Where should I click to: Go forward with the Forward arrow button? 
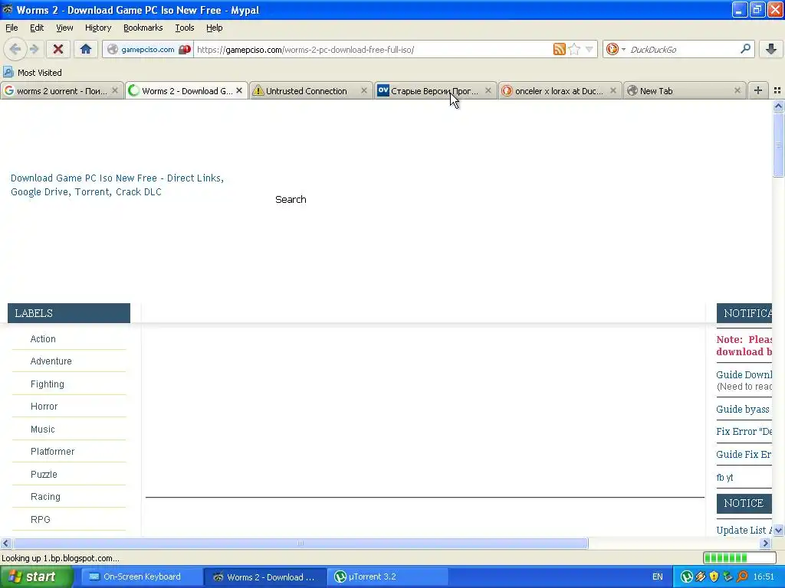(x=34, y=49)
